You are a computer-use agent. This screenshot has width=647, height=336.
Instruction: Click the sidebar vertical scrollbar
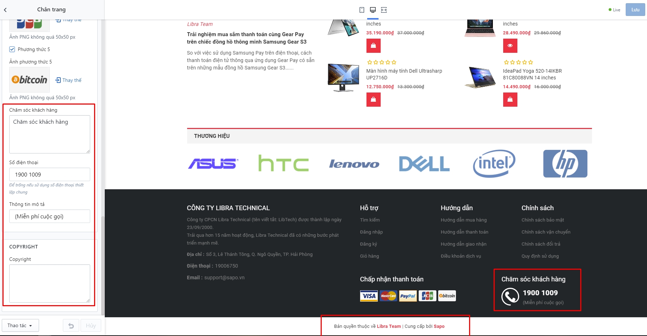click(103, 266)
